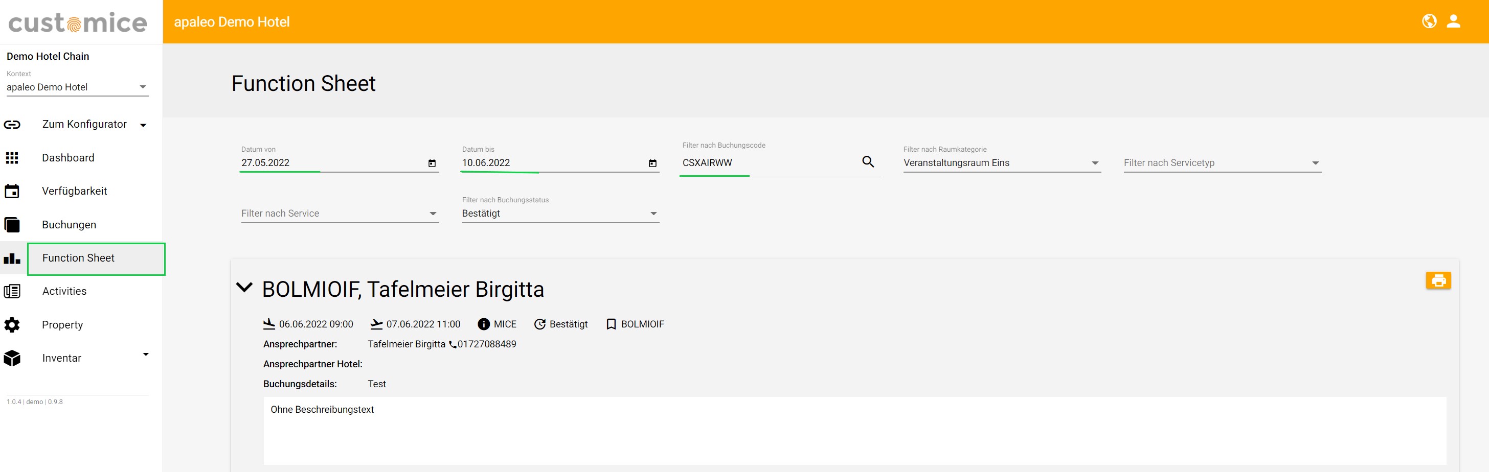Open Zum Konfigurator menu item

coord(84,124)
